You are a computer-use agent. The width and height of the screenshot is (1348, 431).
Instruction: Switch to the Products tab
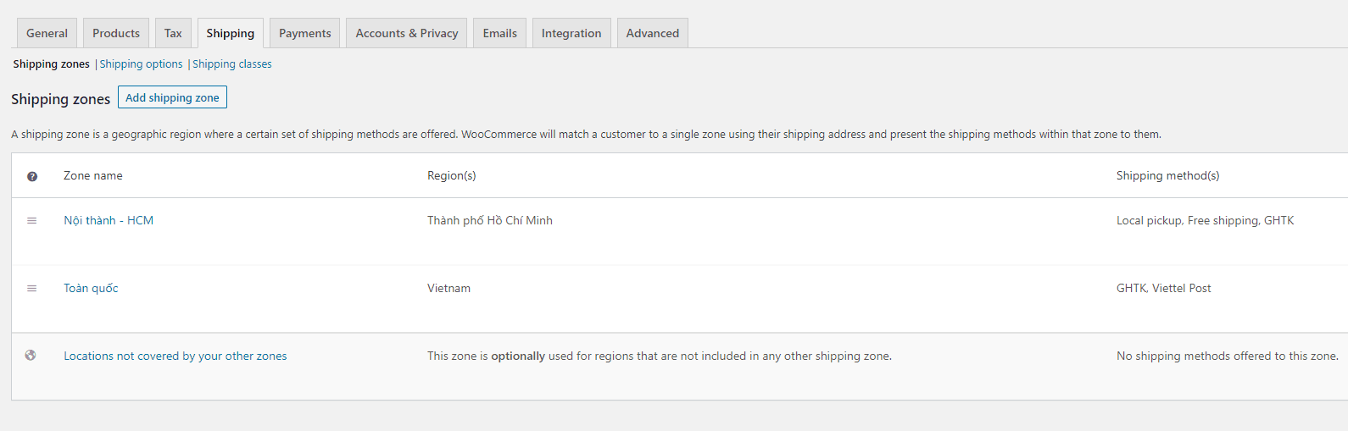click(x=116, y=33)
